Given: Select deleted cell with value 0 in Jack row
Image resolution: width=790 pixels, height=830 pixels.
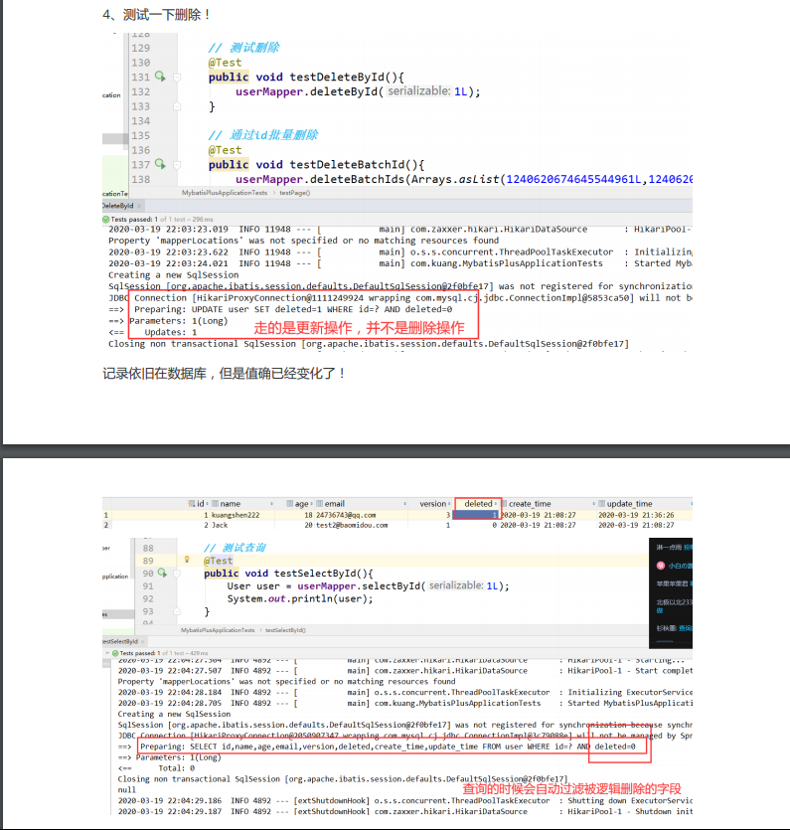Looking at the screenshot, I should tap(476, 525).
